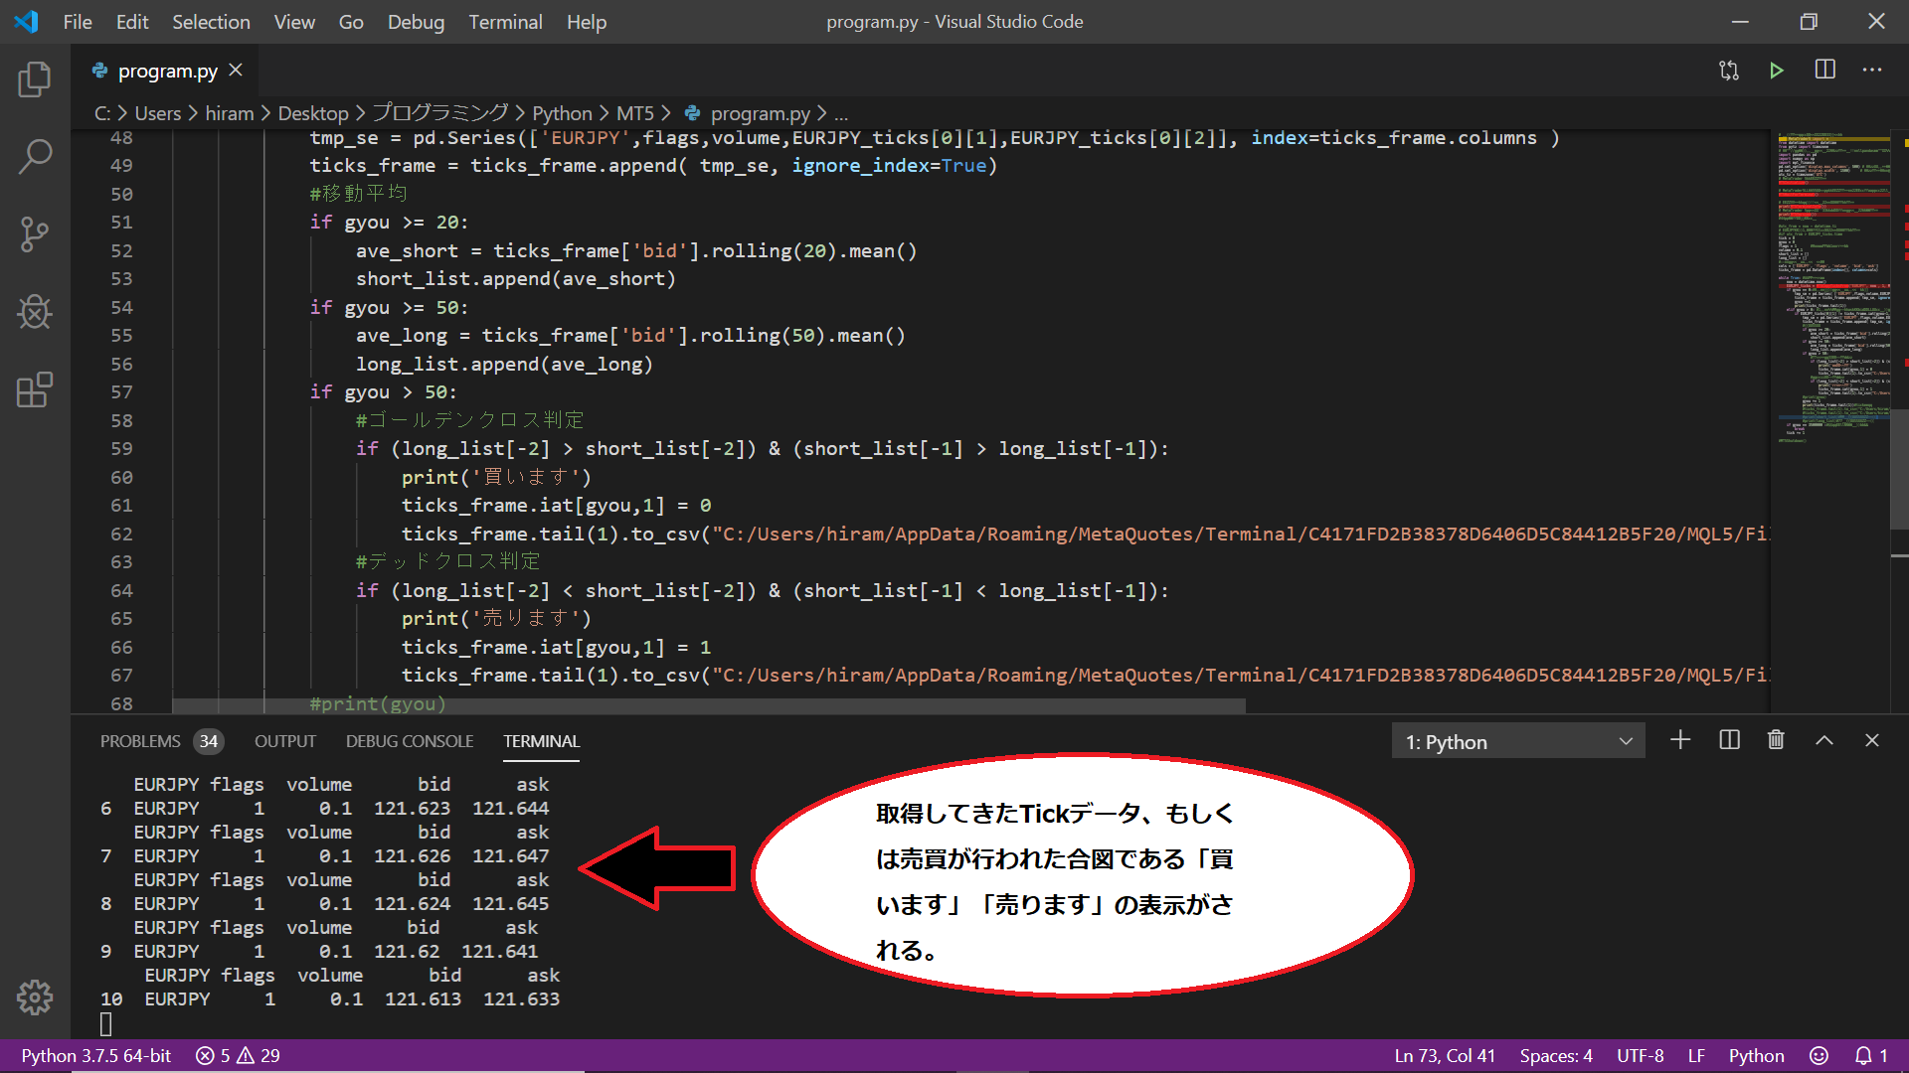Open the Debug view icon
1909x1073 pixels.
[x=35, y=312]
